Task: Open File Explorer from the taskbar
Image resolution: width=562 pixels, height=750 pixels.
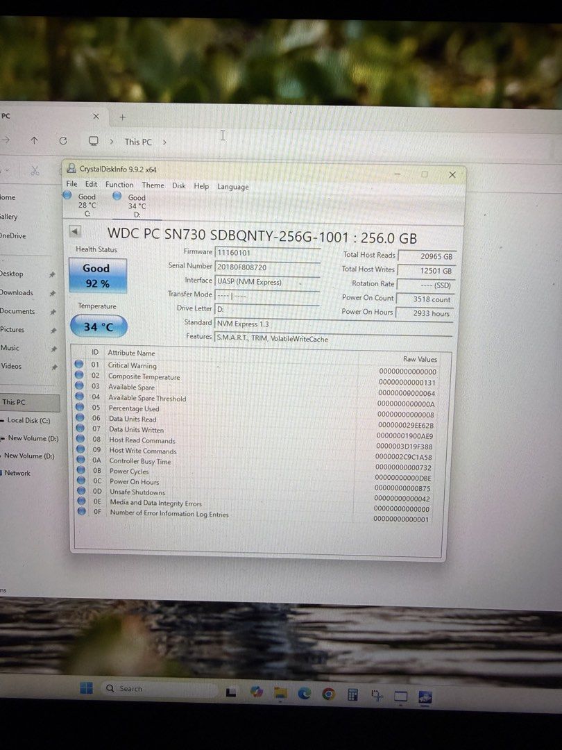Action: coord(280,692)
